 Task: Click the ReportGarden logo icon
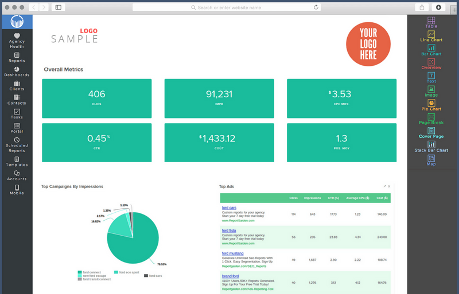(x=17, y=22)
